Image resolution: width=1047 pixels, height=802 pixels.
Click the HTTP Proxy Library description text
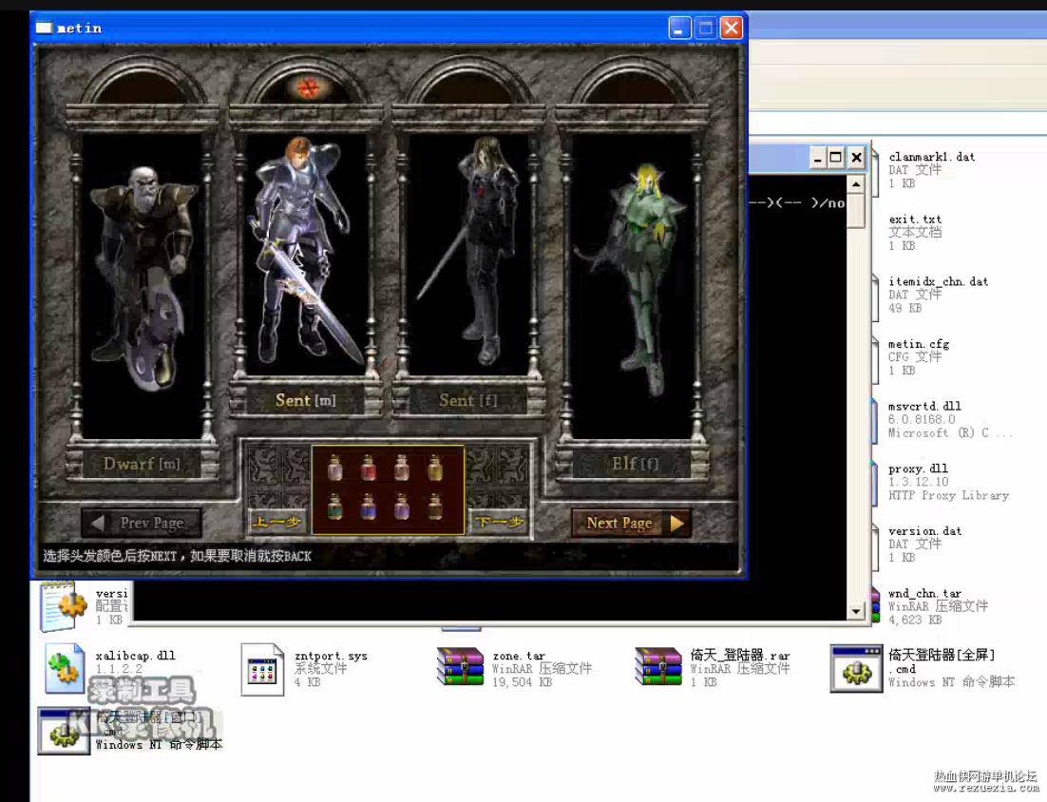click(949, 495)
